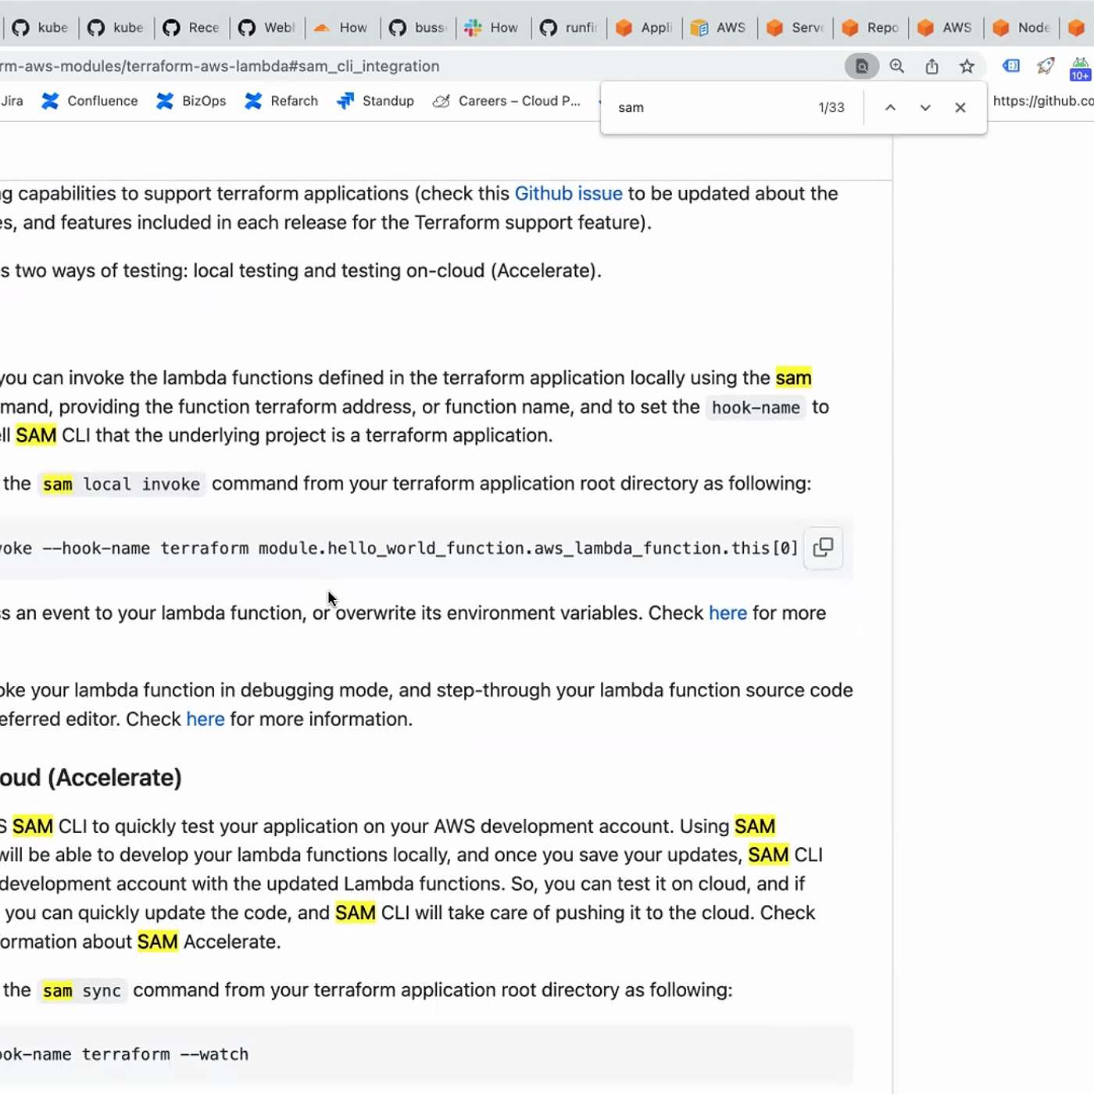Switch to the 'Webl' GitHub tab
Image resolution: width=1094 pixels, height=1094 pixels.
coord(266,28)
